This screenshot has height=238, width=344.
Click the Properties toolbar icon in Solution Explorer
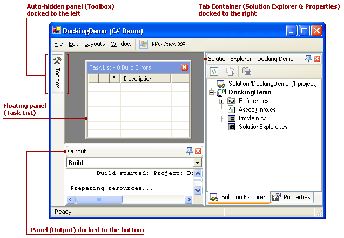[247, 71]
